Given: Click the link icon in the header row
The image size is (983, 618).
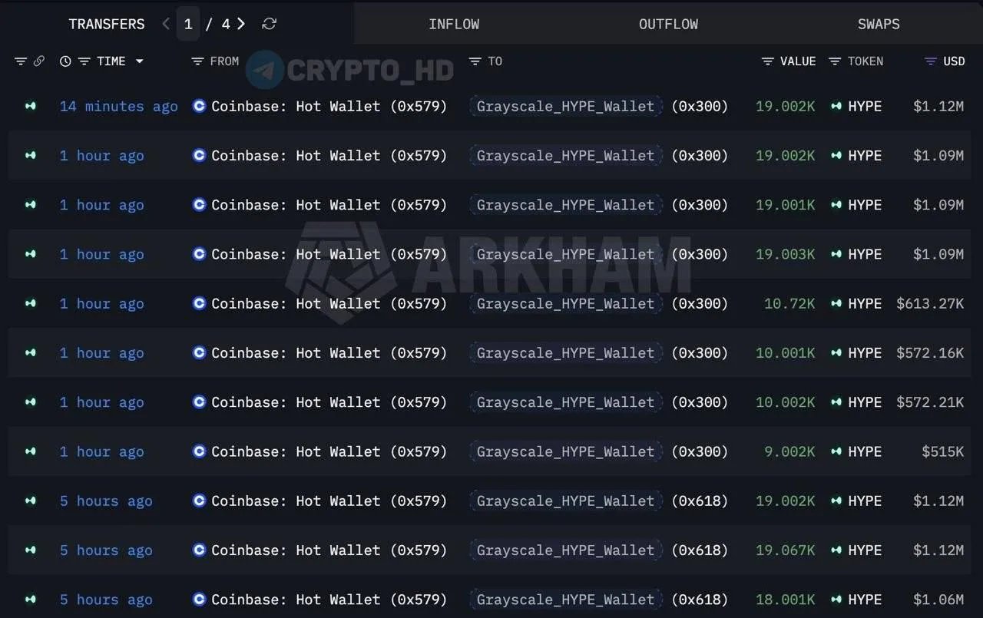Looking at the screenshot, I should pos(39,61).
